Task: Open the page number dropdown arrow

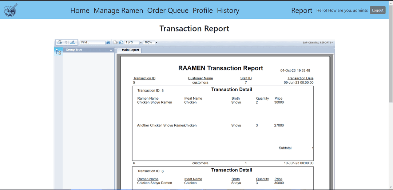Action: (141, 42)
